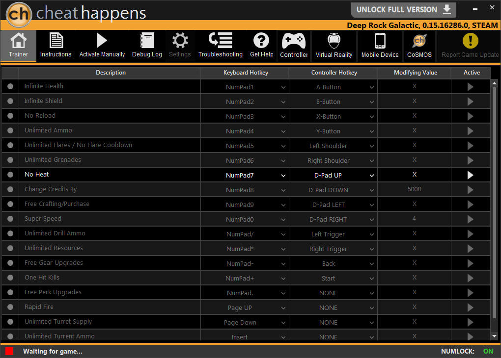501x358 pixels.
Task: Activate Change Credits By play arrow
Action: coord(470,190)
